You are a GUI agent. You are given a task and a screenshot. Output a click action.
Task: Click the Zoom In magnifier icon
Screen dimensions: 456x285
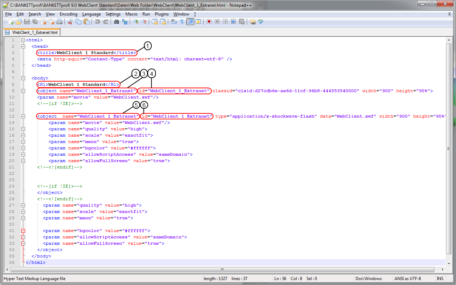(x=136, y=22)
